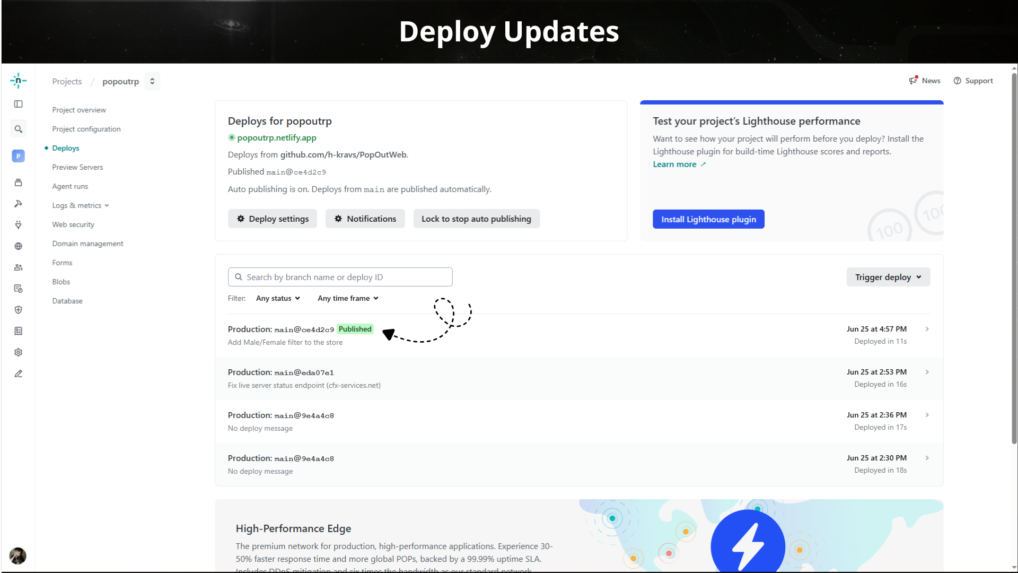Open the team members icon

(x=18, y=267)
